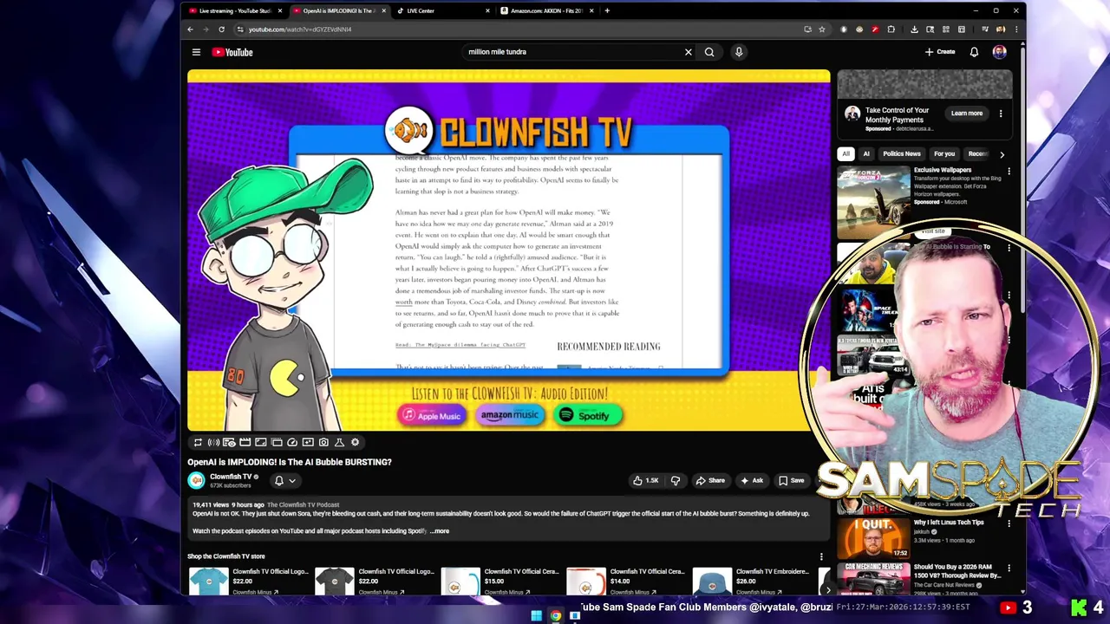
Task: Dislike the video with thumbs down
Action: click(x=676, y=480)
